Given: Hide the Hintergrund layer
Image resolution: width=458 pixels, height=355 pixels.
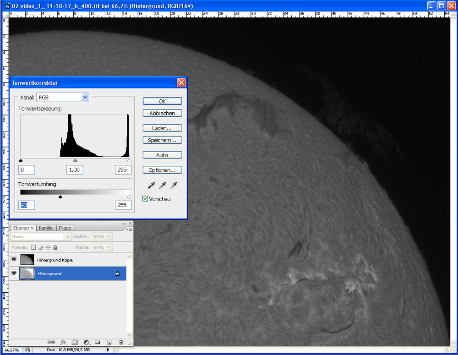Looking at the screenshot, I should tap(14, 273).
